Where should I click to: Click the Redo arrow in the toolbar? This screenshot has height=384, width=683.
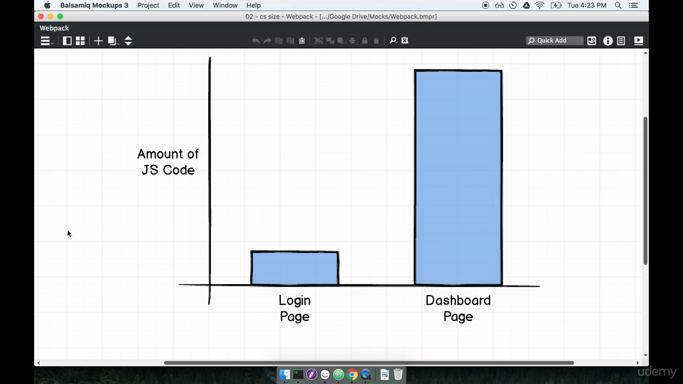click(266, 41)
